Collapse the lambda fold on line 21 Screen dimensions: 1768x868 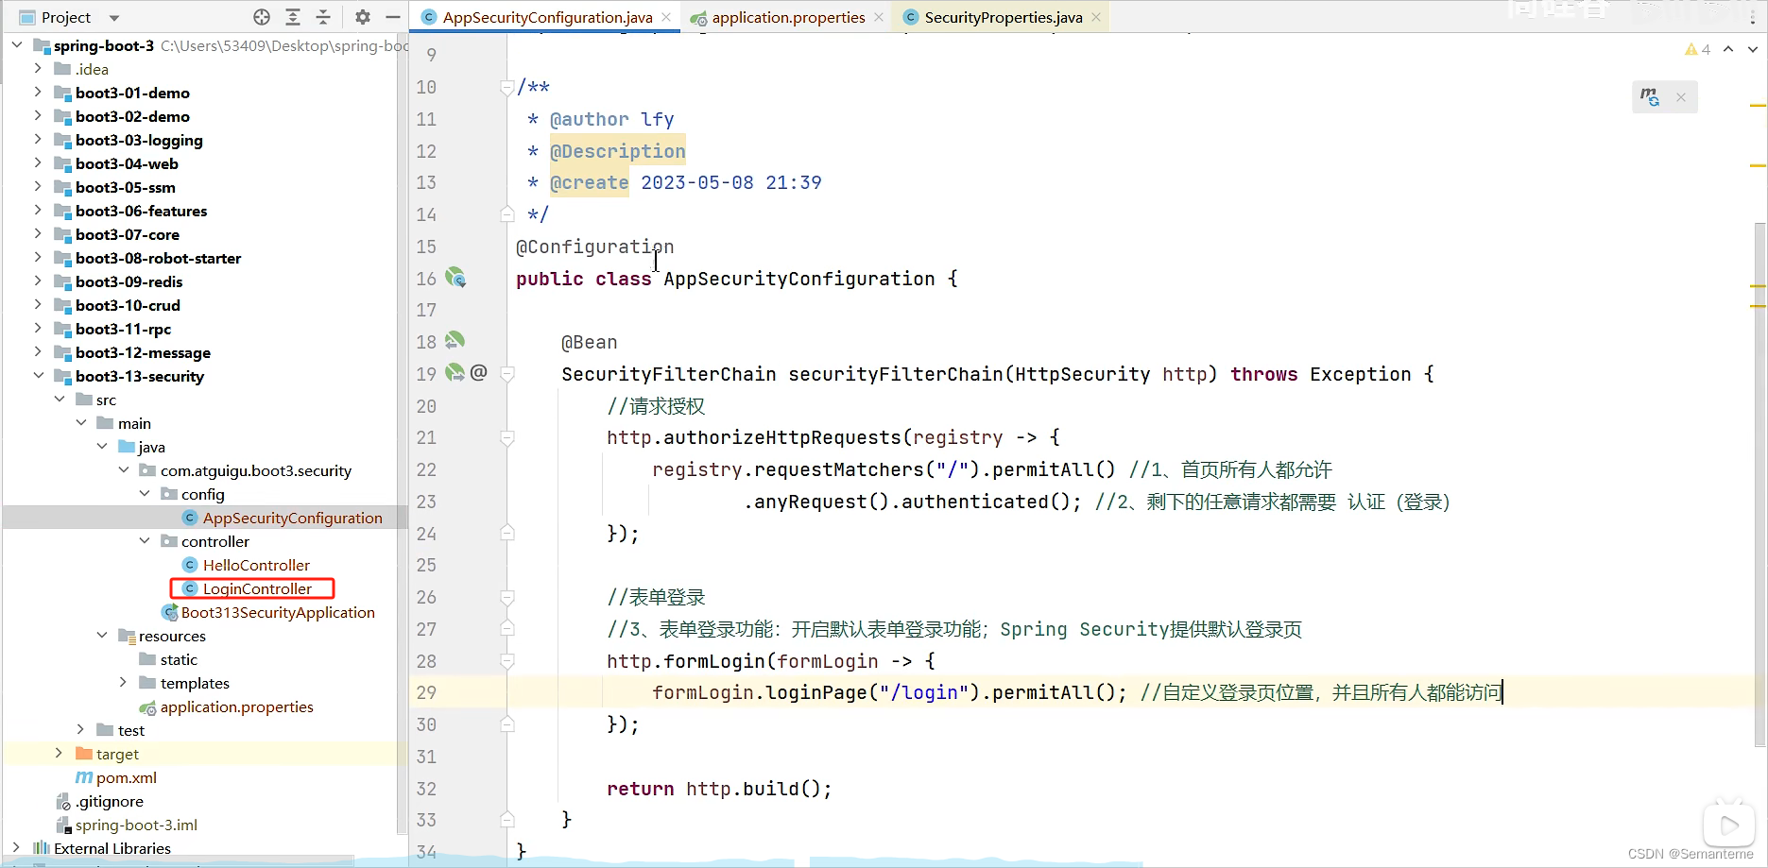507,437
